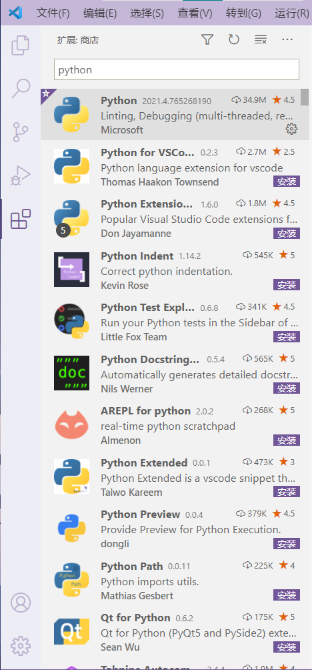Install Python Extended by Taiwo Kareem
This screenshot has width=312, height=670.
(x=287, y=492)
